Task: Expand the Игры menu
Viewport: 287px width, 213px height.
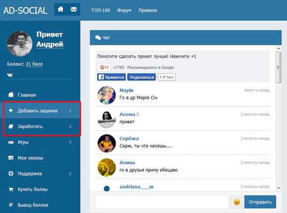Action: click(40, 142)
